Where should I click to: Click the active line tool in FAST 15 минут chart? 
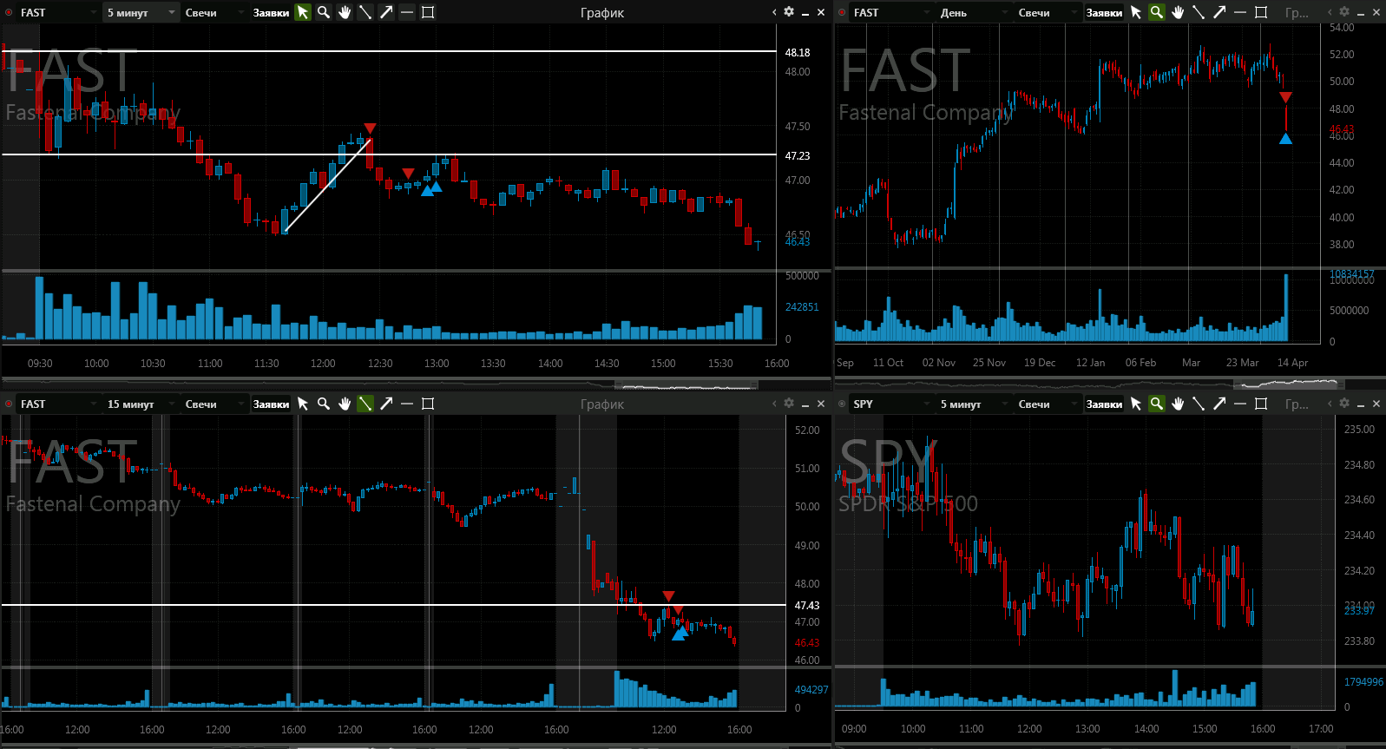pyautogui.click(x=365, y=404)
